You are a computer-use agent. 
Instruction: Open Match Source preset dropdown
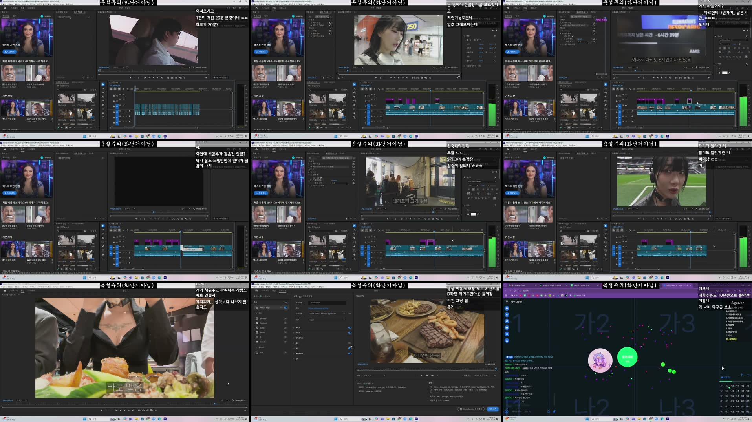pyautogui.click(x=327, y=314)
